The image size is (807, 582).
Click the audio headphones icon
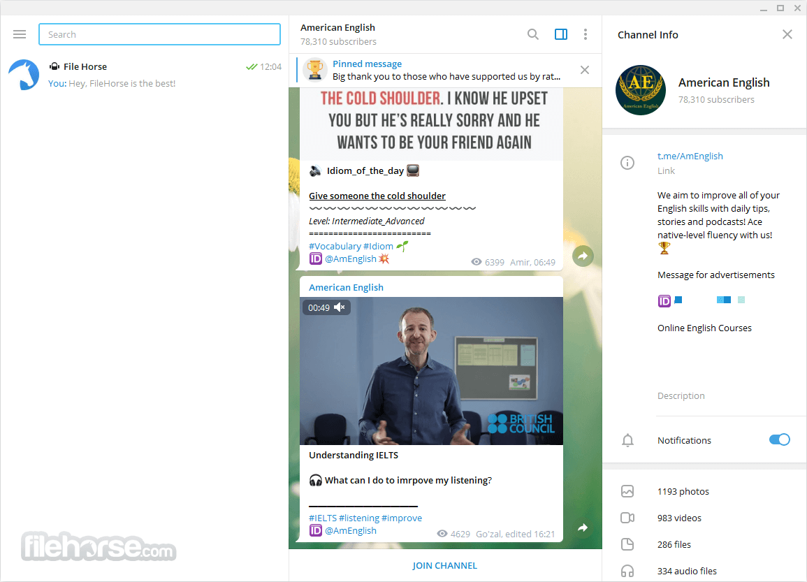(x=627, y=571)
